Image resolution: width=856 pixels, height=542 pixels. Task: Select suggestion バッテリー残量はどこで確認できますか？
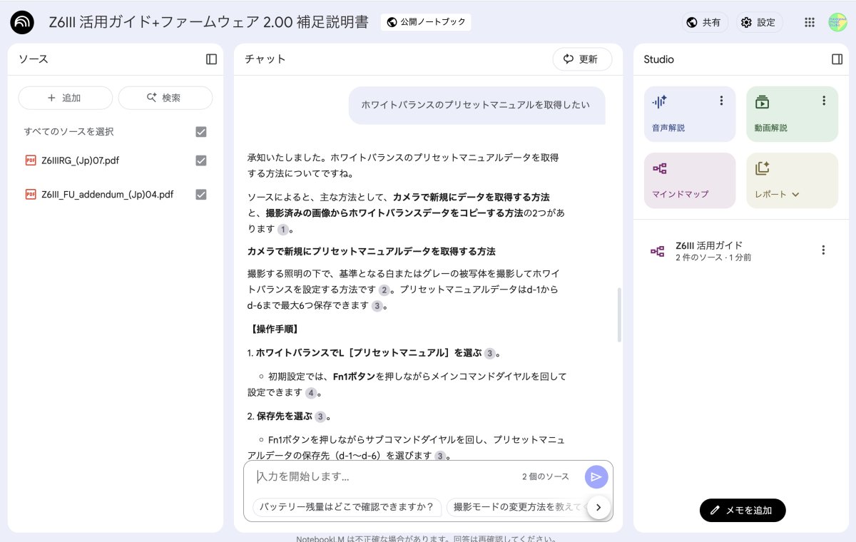[x=347, y=507]
